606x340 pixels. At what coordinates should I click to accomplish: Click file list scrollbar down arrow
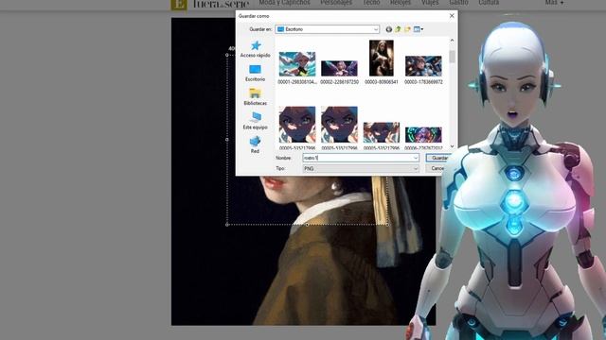pos(452,146)
